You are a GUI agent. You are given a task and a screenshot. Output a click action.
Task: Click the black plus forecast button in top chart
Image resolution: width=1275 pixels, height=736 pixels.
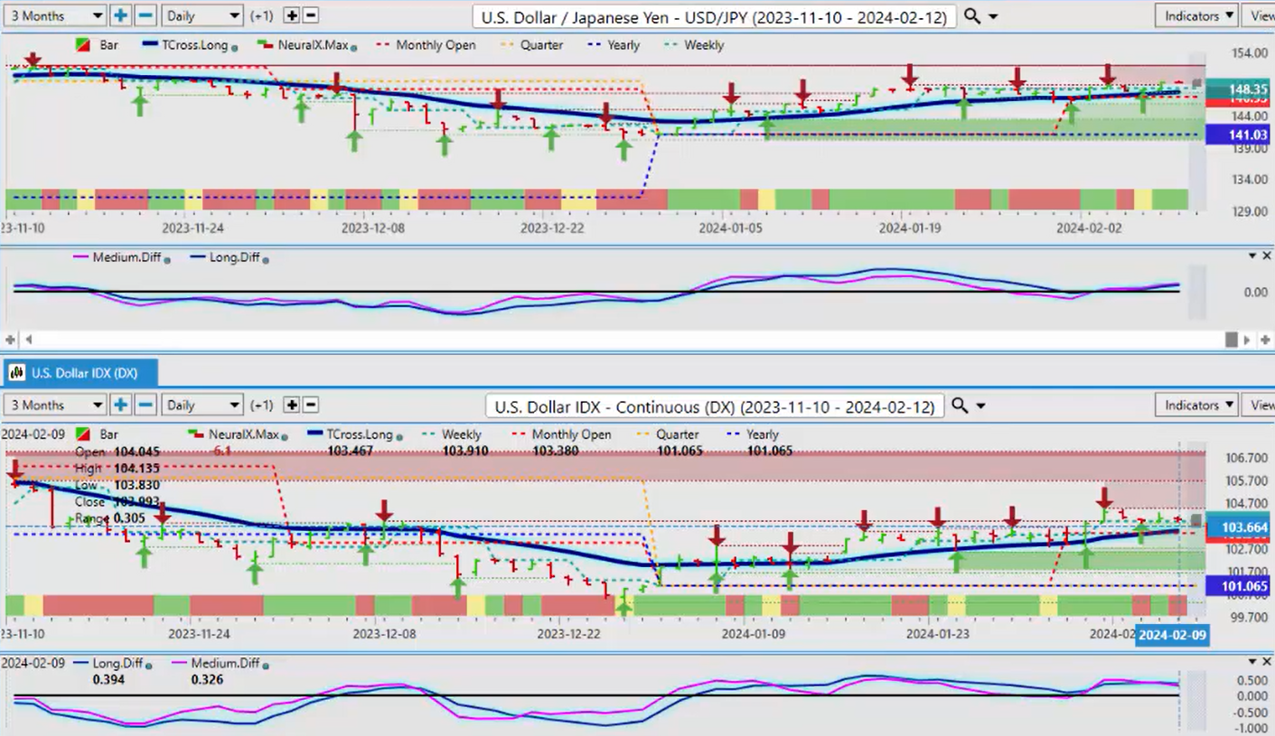(292, 15)
